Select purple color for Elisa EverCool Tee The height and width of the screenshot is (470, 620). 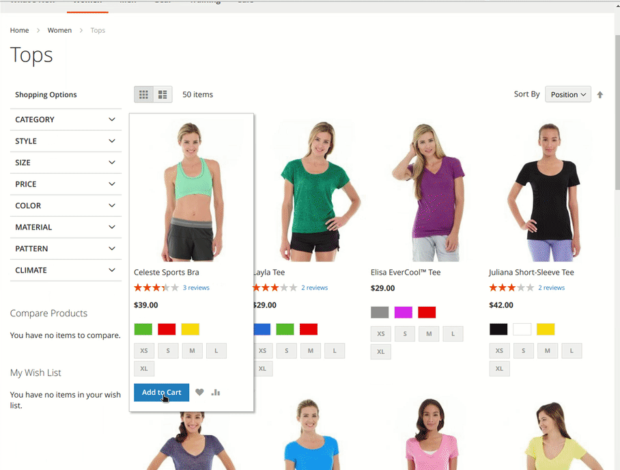point(404,312)
